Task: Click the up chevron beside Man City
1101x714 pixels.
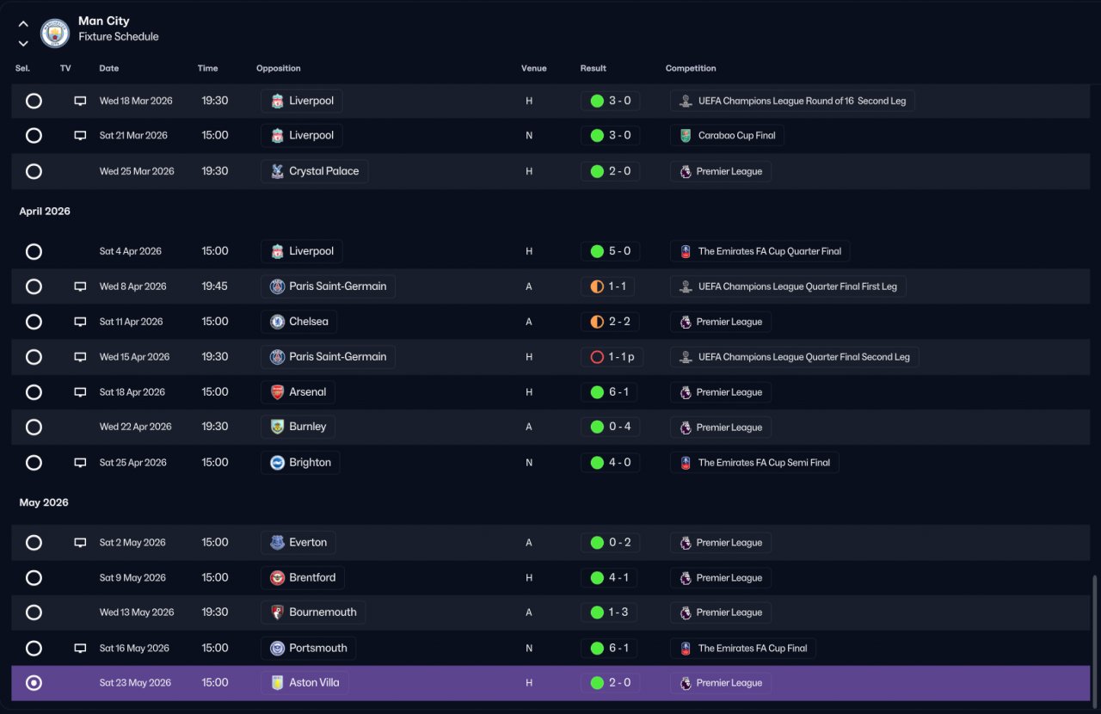Action: (23, 24)
